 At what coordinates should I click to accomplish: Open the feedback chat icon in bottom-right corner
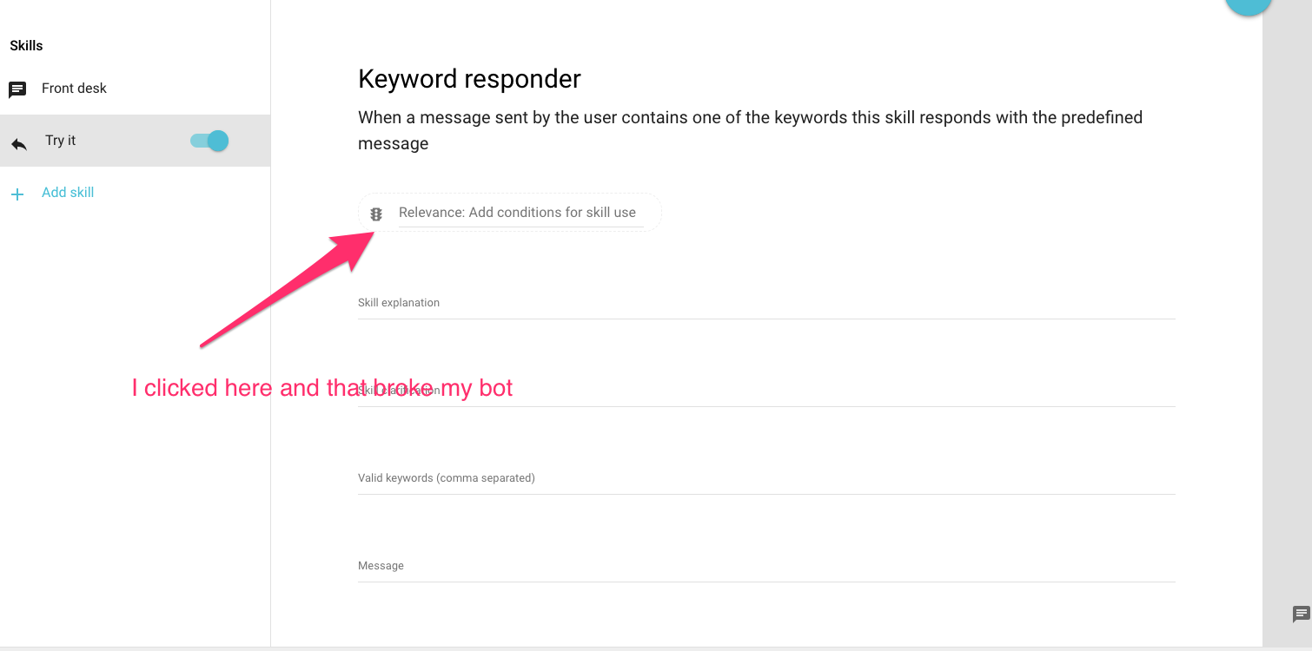[1301, 614]
